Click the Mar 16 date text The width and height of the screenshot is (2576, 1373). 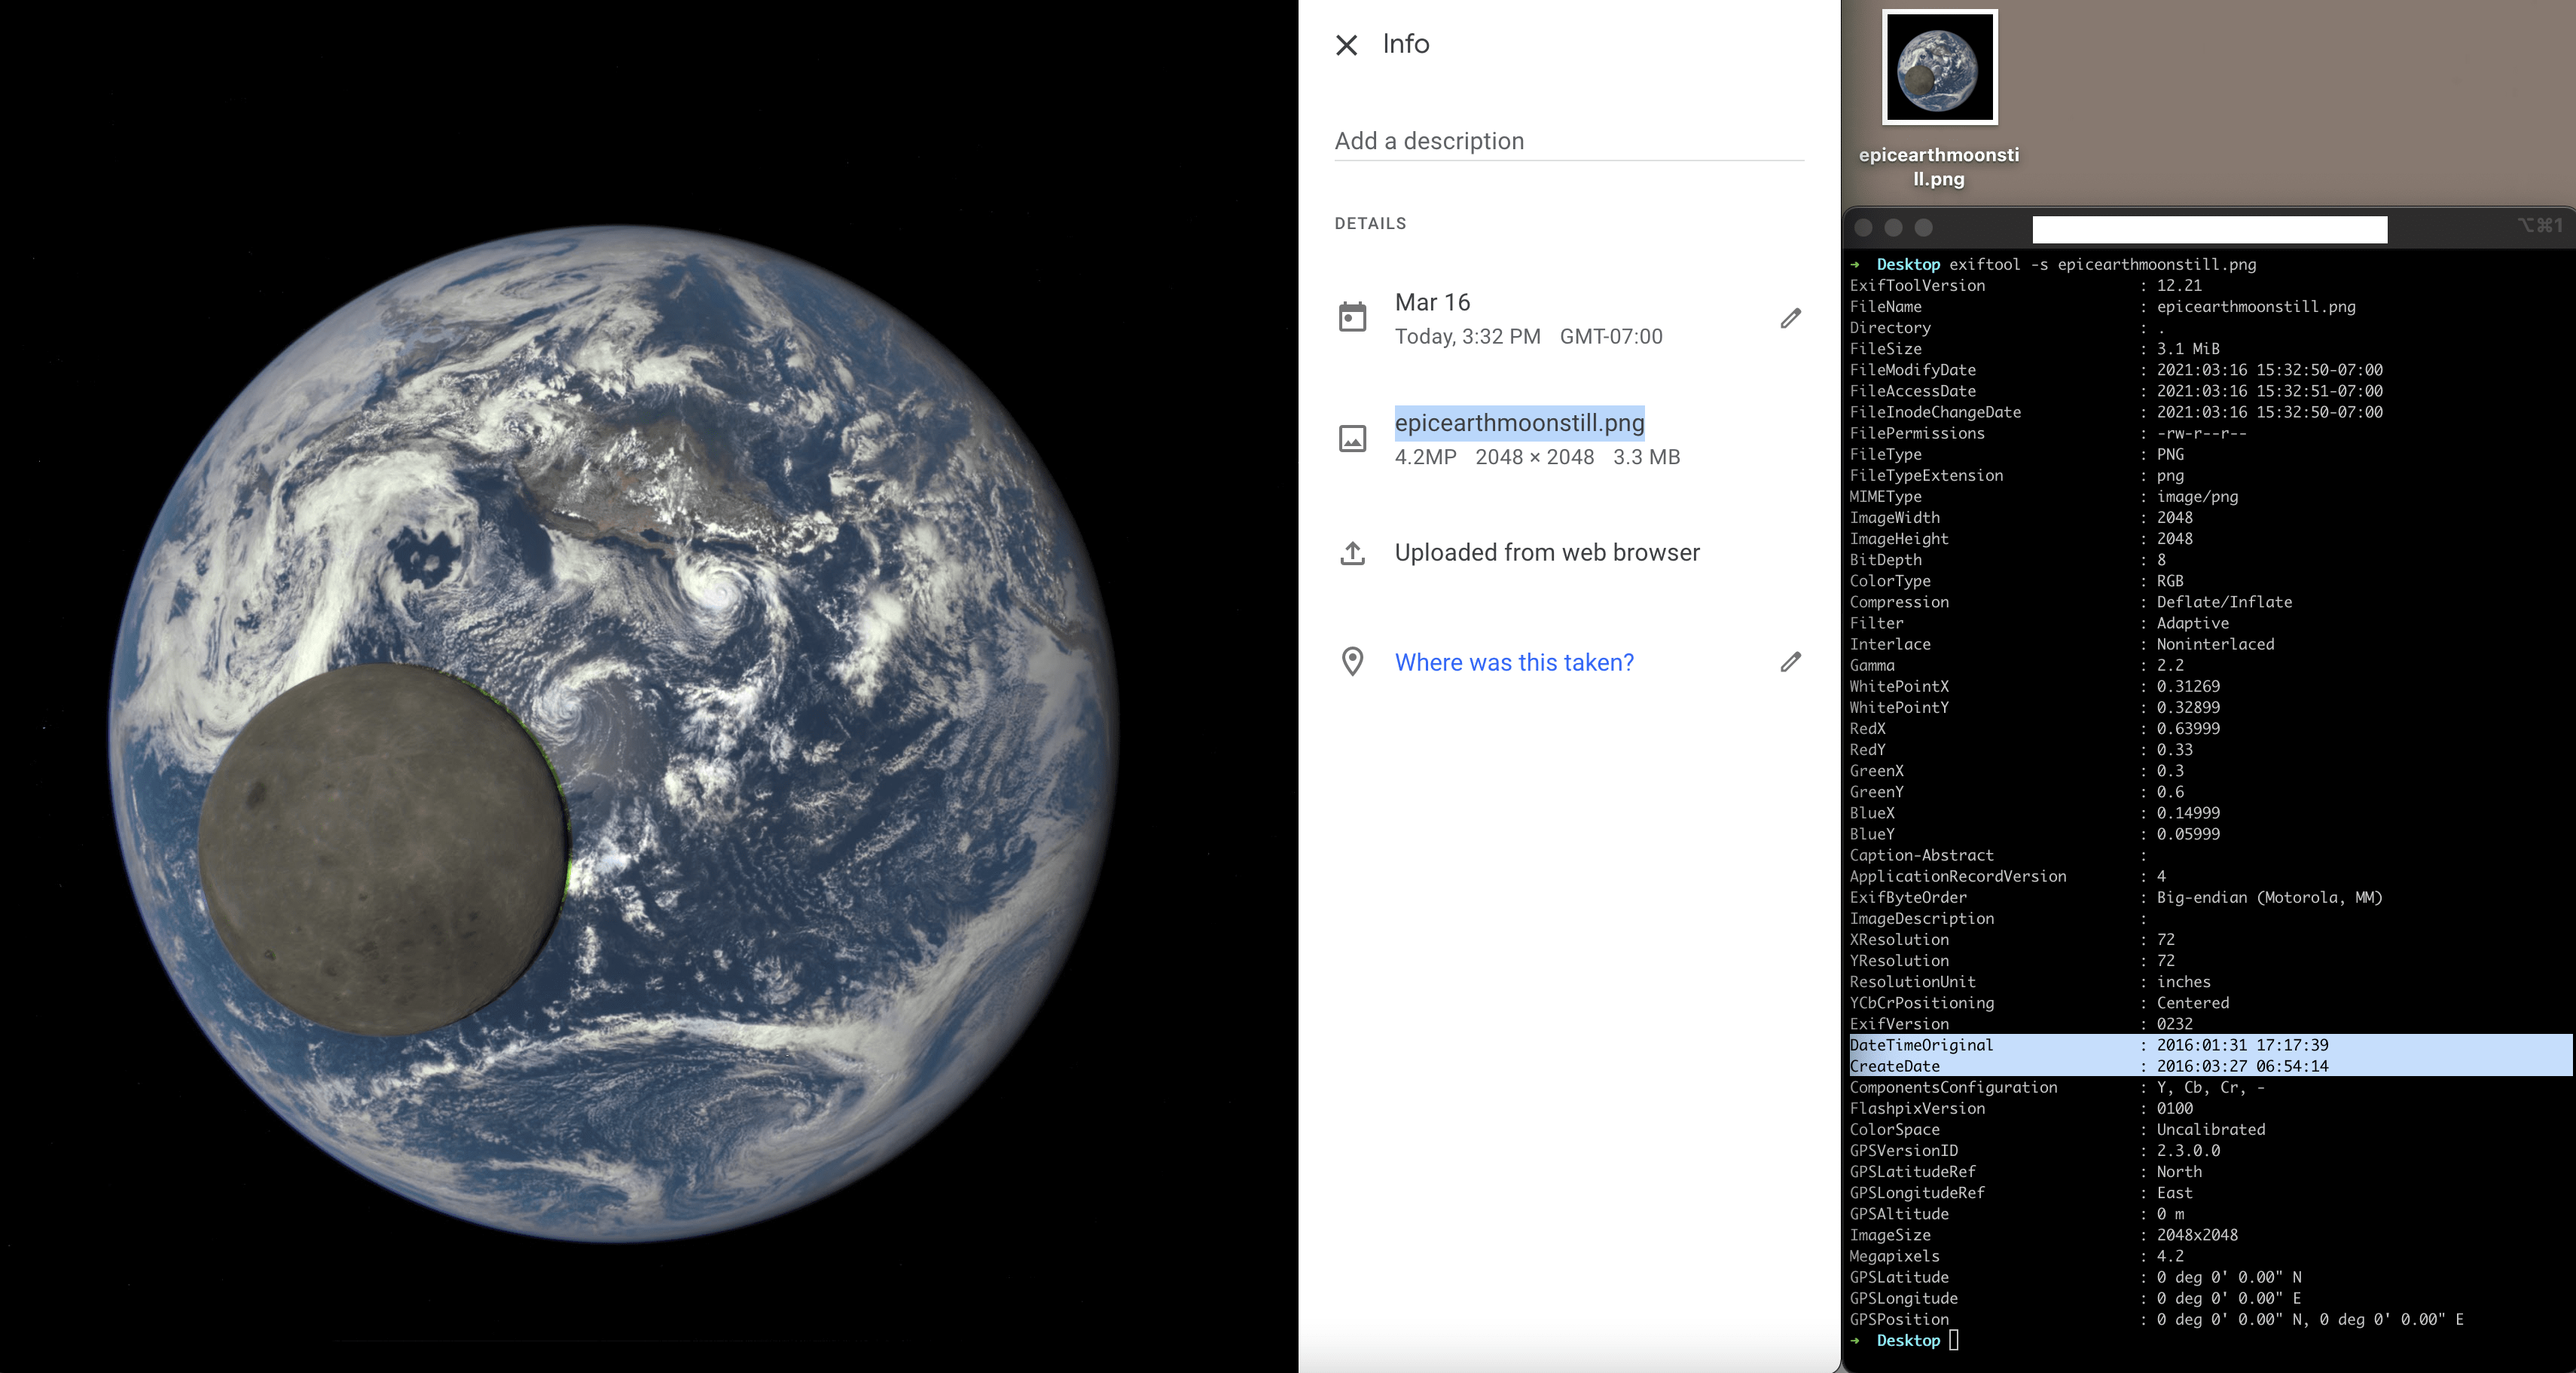[x=1432, y=302]
